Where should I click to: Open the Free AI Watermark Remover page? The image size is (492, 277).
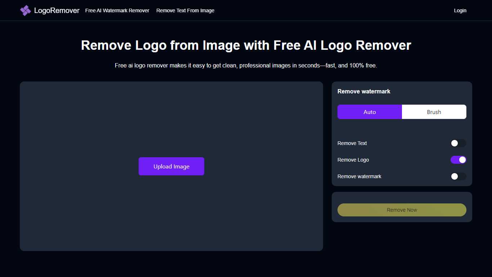[117, 10]
